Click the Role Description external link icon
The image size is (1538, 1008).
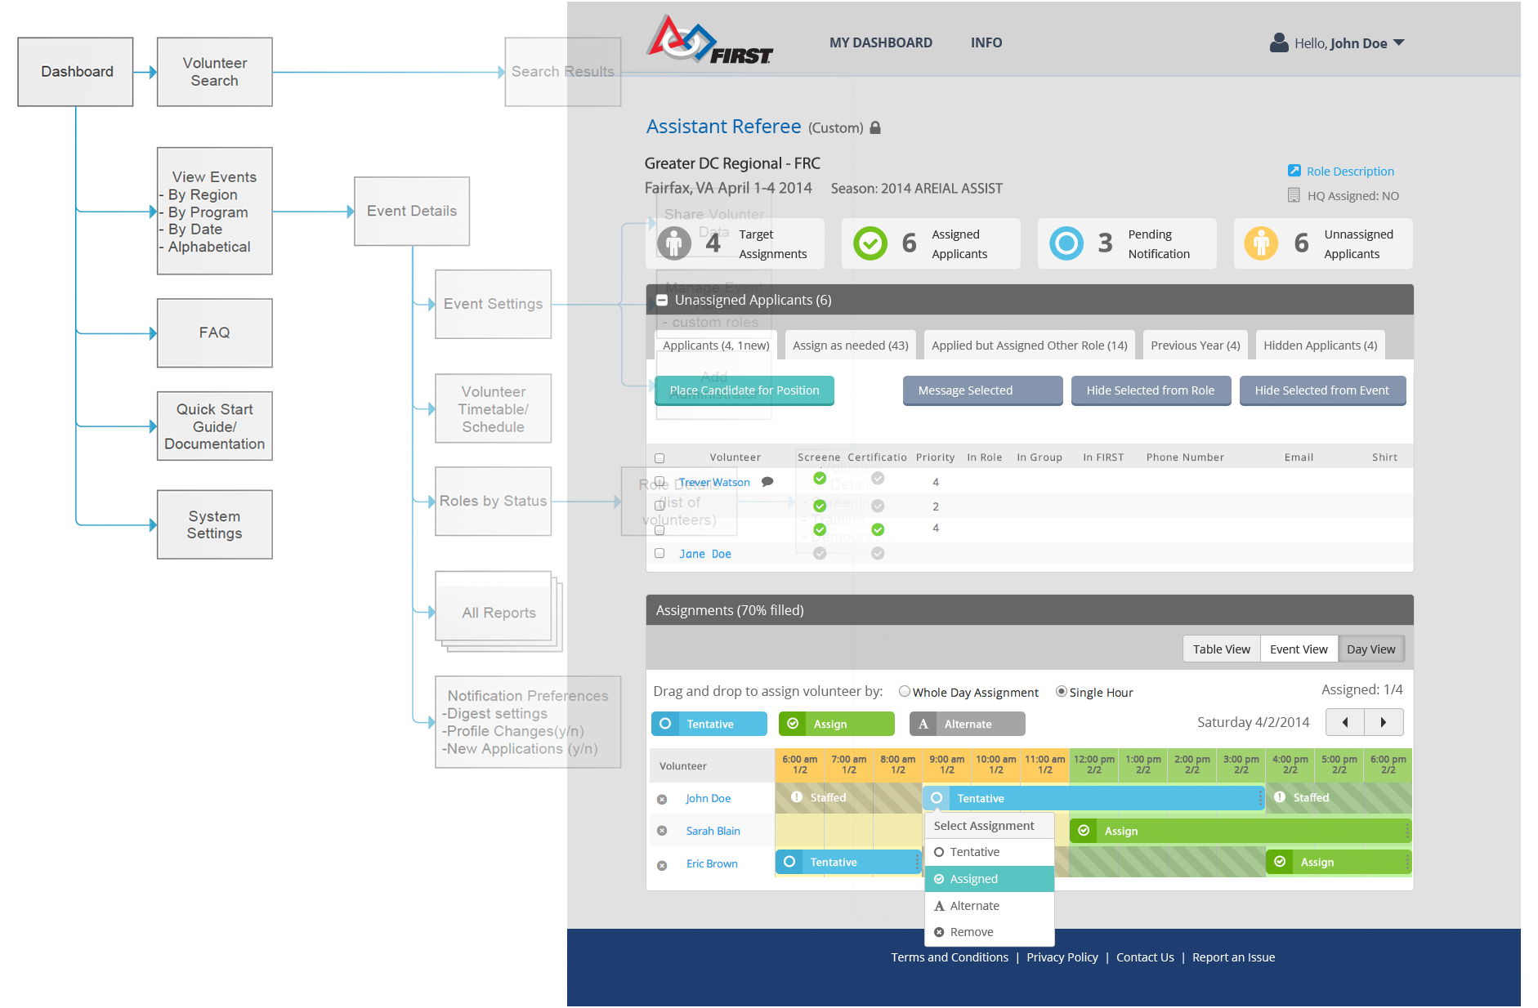[x=1294, y=171]
